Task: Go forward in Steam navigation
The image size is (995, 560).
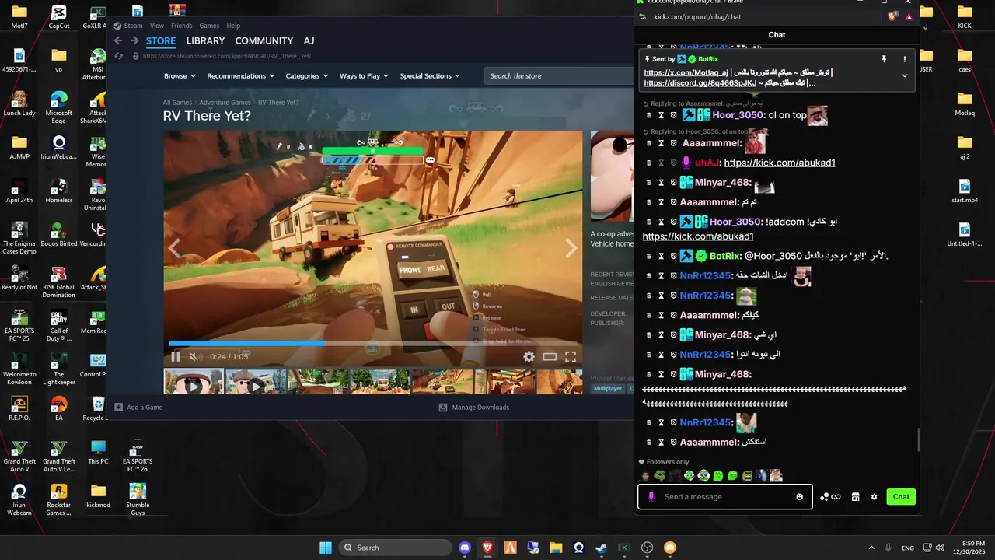Action: point(134,41)
